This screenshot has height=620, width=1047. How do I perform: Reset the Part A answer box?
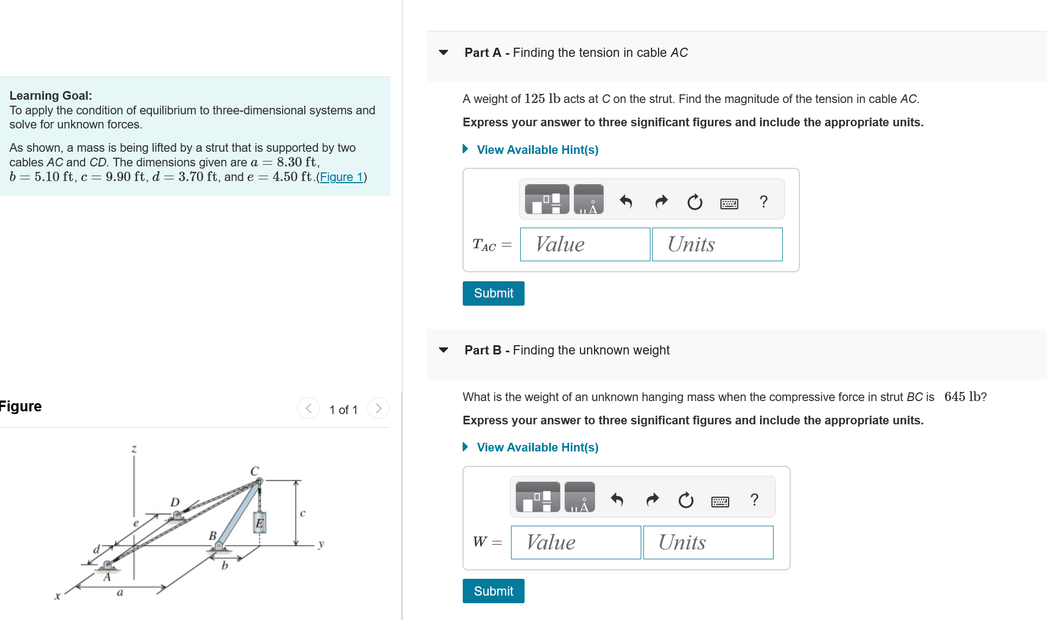pyautogui.click(x=694, y=203)
